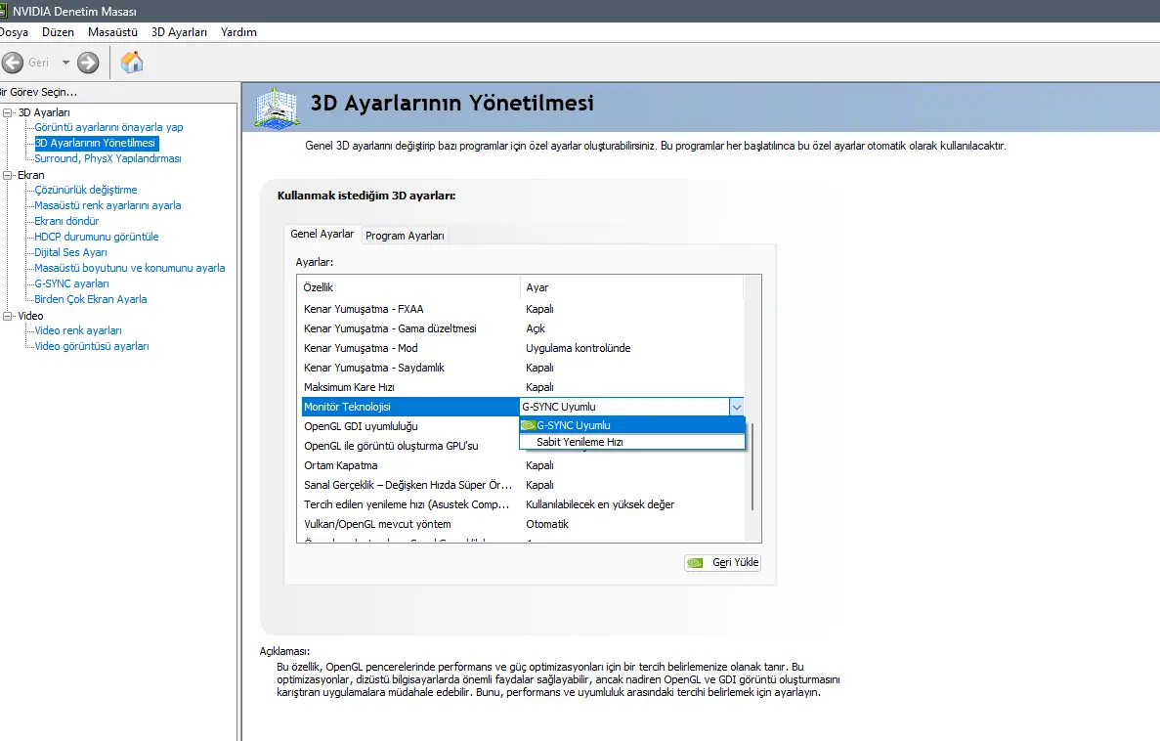This screenshot has width=1160, height=741.
Task: Select Sanal Gerçeklik Değişken Hızda row
Action: pos(522,485)
